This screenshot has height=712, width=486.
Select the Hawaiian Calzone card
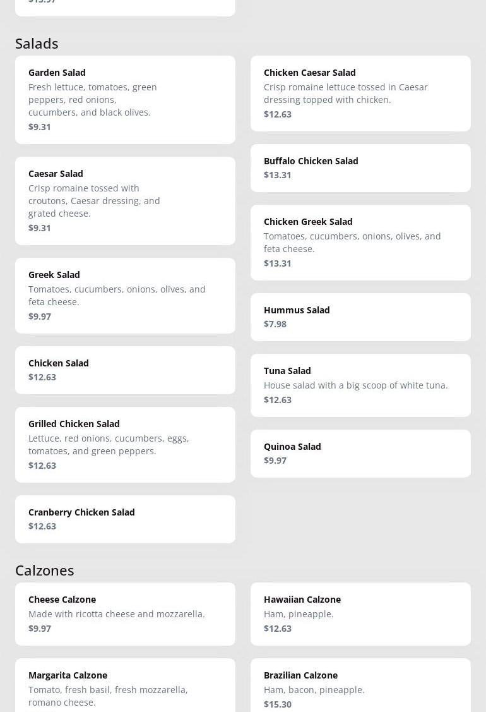[x=360, y=613]
